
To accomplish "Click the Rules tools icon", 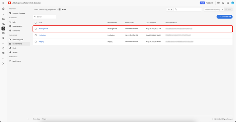I will click(10, 22).
